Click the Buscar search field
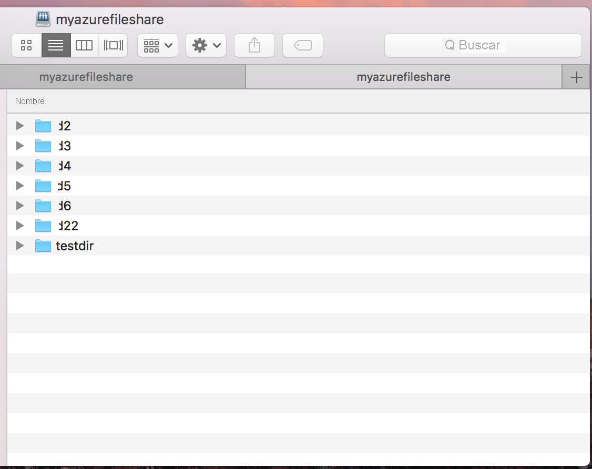592x469 pixels. coord(483,45)
